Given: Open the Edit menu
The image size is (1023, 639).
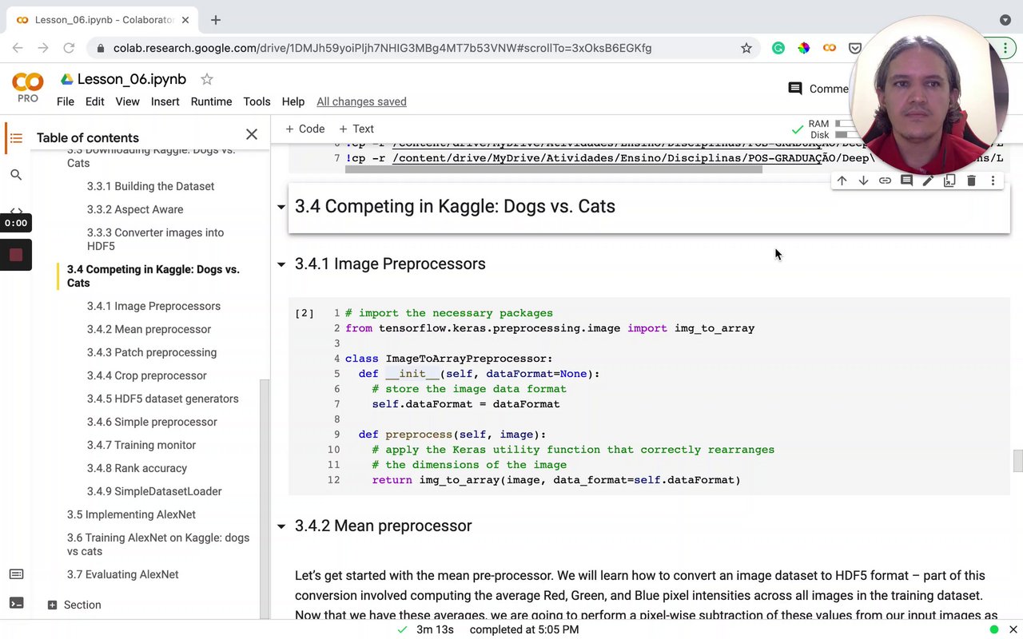Looking at the screenshot, I should (x=95, y=101).
